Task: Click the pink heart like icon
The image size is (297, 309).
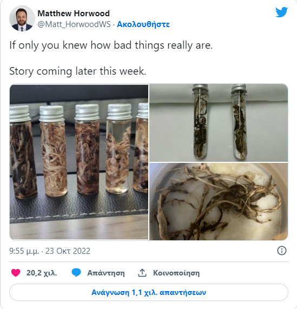Action: (16, 273)
